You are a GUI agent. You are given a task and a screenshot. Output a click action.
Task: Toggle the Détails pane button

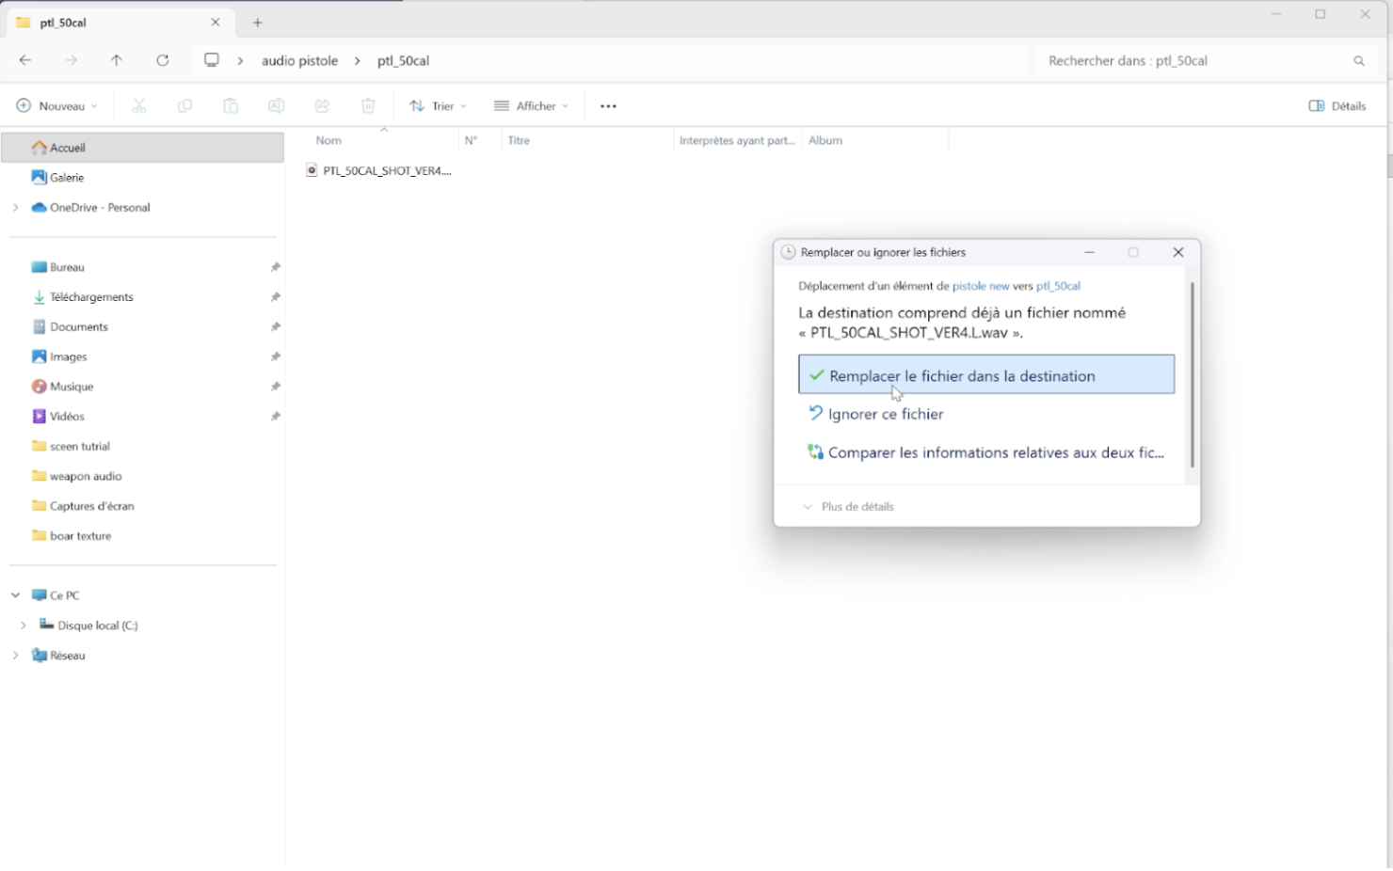point(1337,106)
